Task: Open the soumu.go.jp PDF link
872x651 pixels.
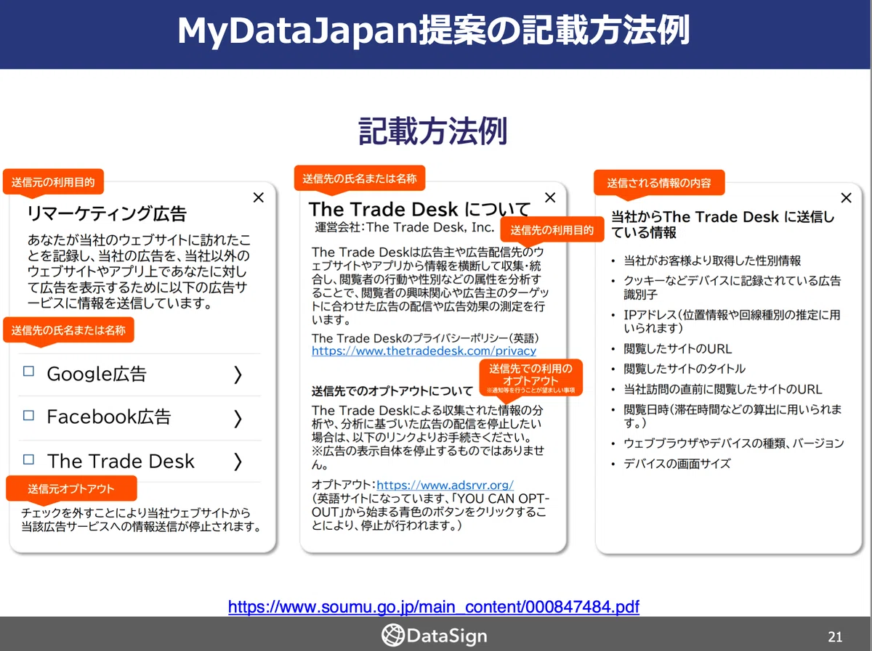Action: coord(434,606)
